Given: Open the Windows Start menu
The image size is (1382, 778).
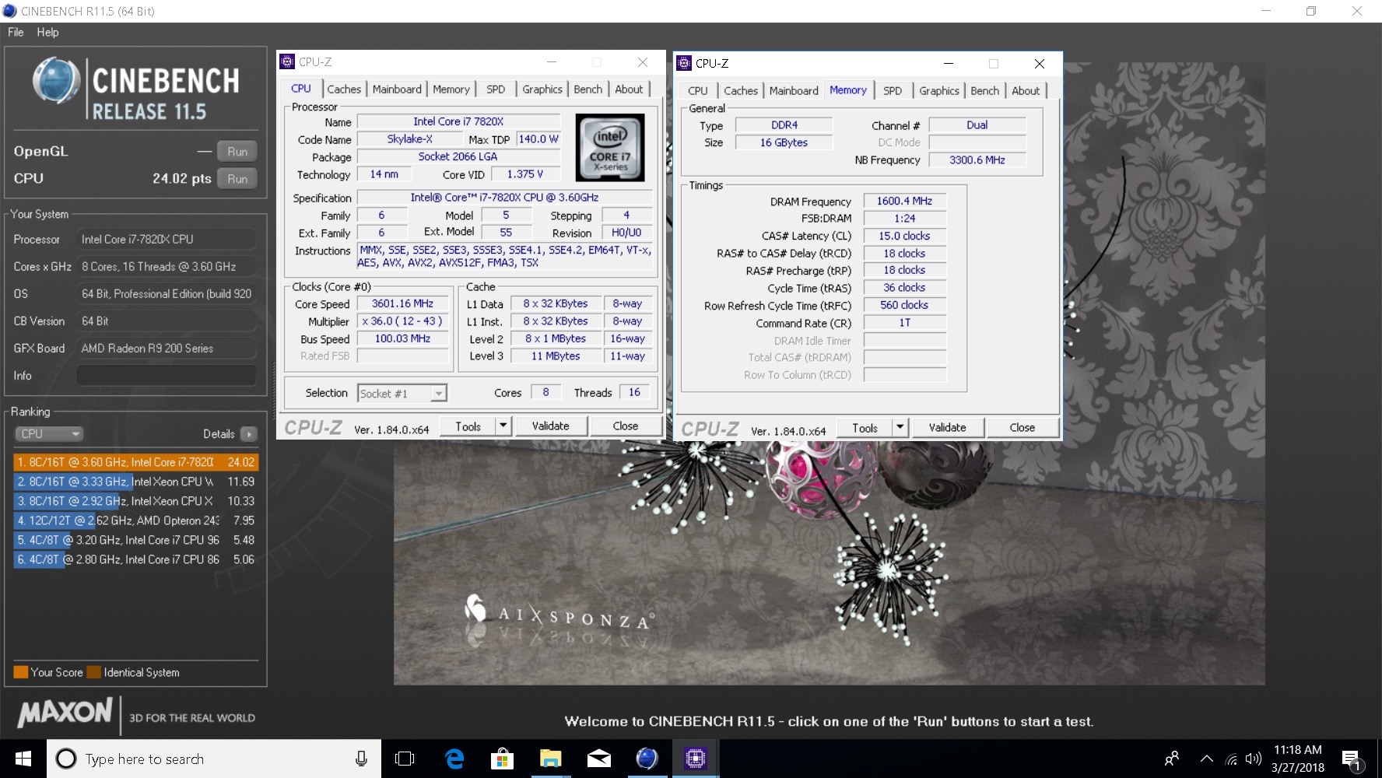Looking at the screenshot, I should click(23, 759).
